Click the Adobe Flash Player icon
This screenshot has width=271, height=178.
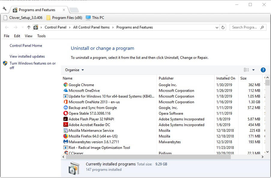pyautogui.click(x=65, y=119)
